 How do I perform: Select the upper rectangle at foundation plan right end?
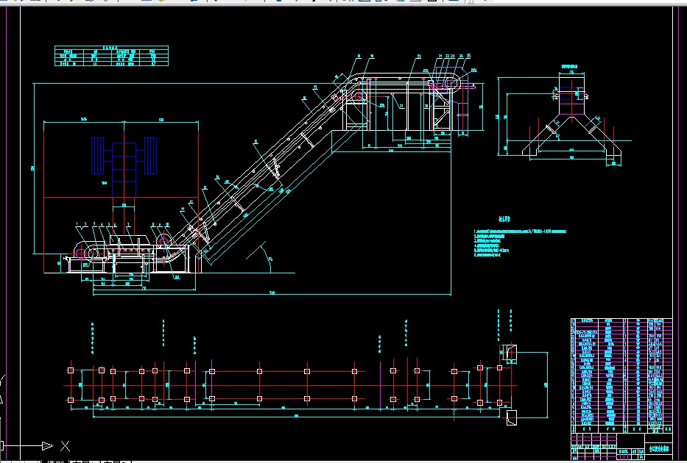coord(511,352)
